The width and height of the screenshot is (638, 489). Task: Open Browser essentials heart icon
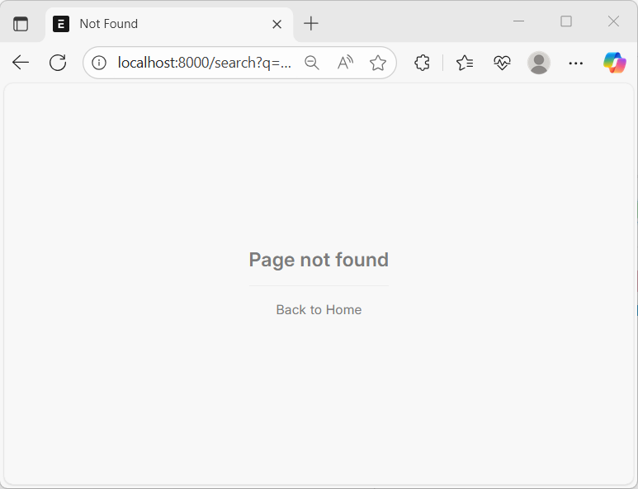(502, 63)
